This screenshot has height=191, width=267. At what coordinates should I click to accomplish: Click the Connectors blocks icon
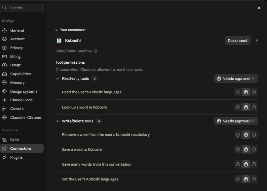tap(4, 148)
